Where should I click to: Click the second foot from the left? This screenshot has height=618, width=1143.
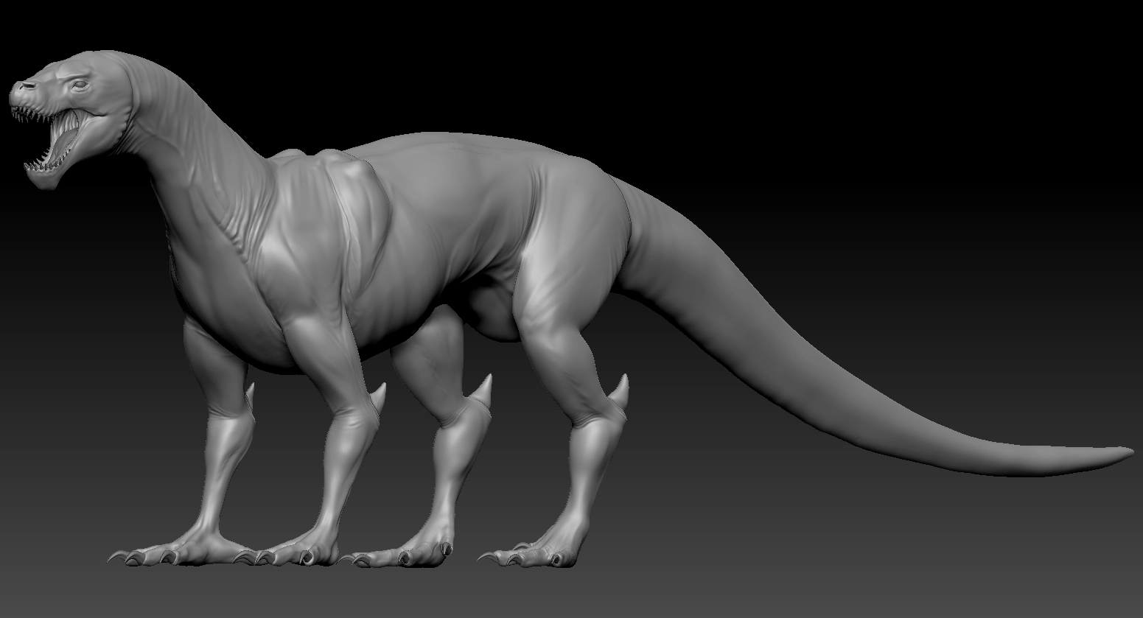point(295,552)
